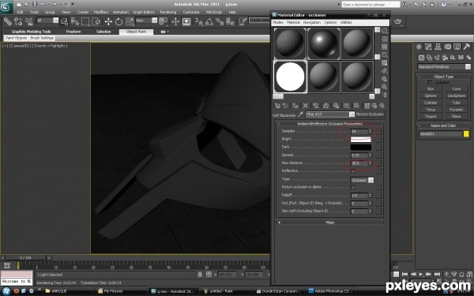Click the Ambient/Reflective Occlusion map type button

click(370, 114)
